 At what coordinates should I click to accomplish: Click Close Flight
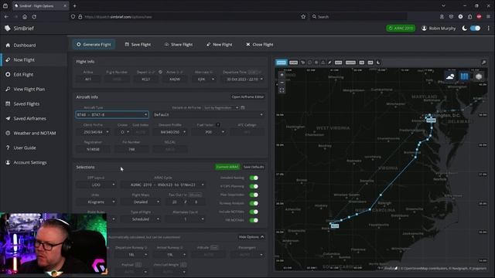260,45
